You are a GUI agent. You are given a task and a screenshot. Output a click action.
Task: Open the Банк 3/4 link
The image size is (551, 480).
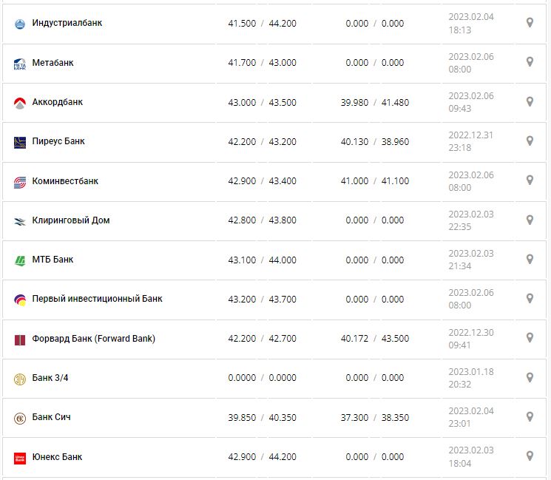(50, 378)
